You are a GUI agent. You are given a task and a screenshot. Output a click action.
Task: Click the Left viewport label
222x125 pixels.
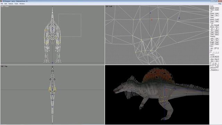click(109, 6)
